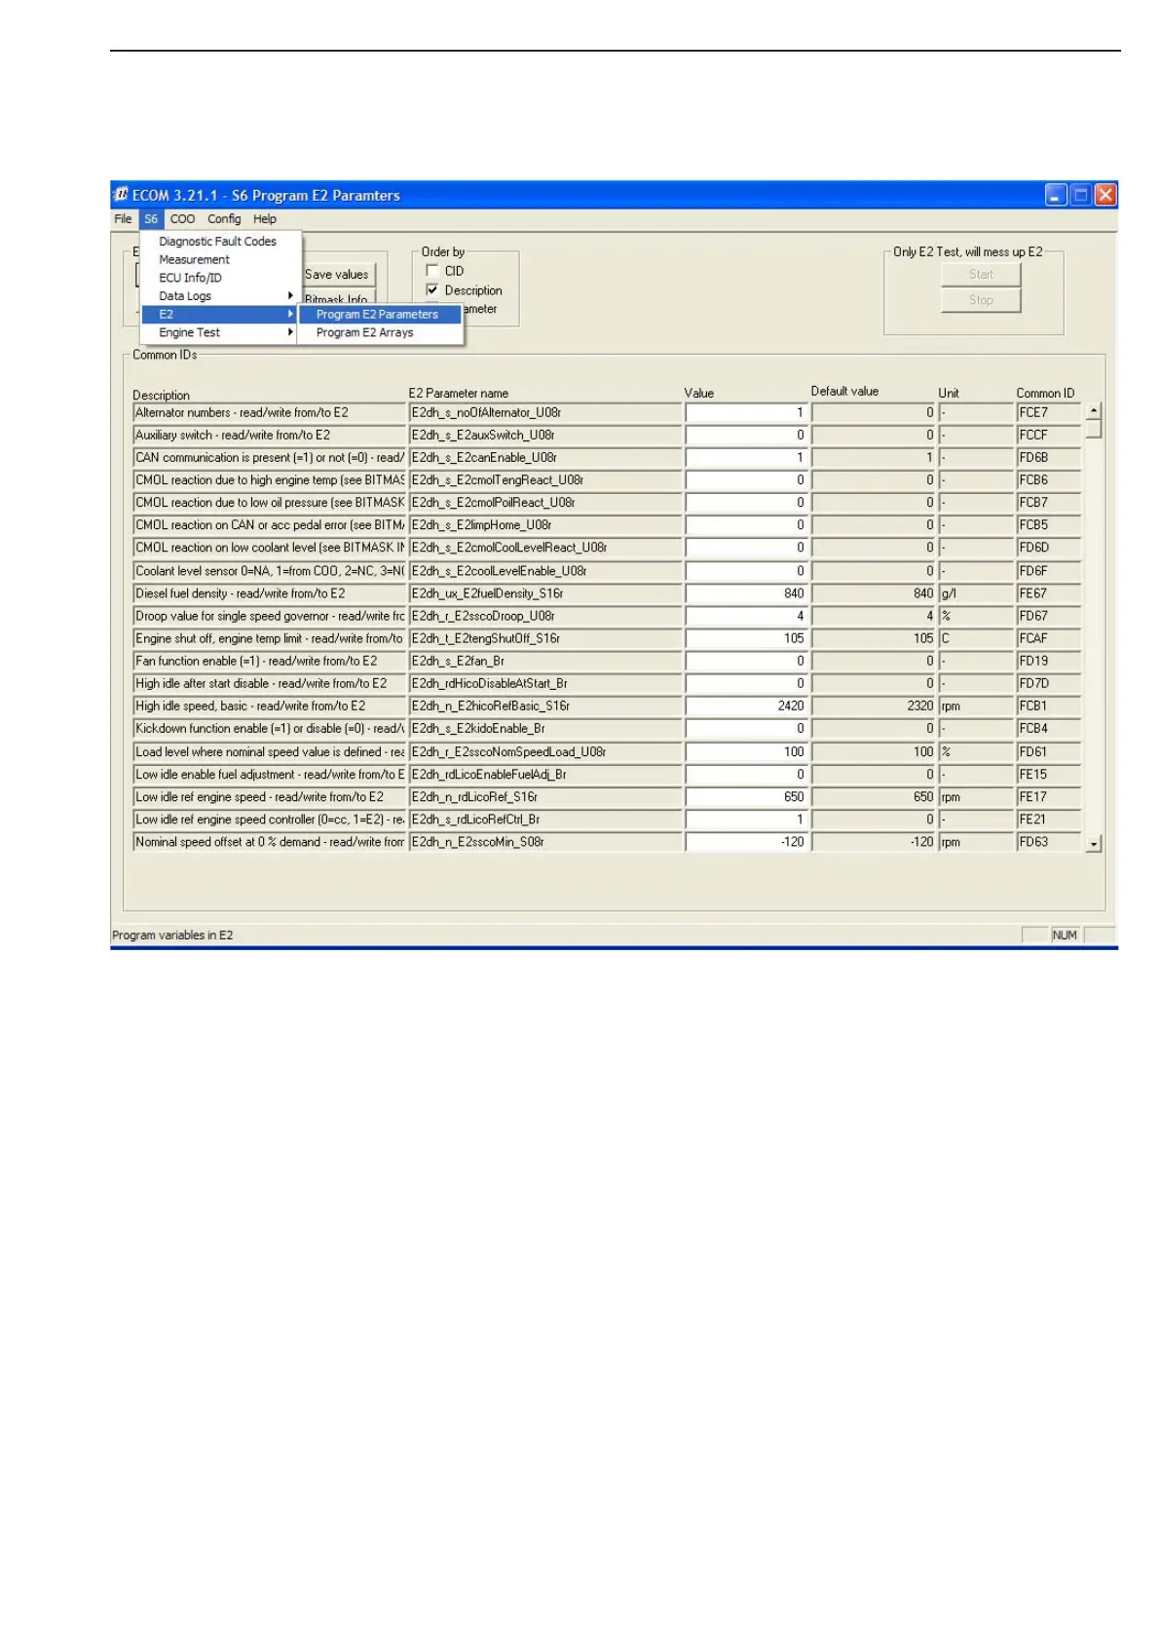Open the Help menu
1160x1641 pixels.
point(265,219)
